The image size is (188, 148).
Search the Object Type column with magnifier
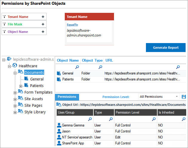tap(100, 67)
